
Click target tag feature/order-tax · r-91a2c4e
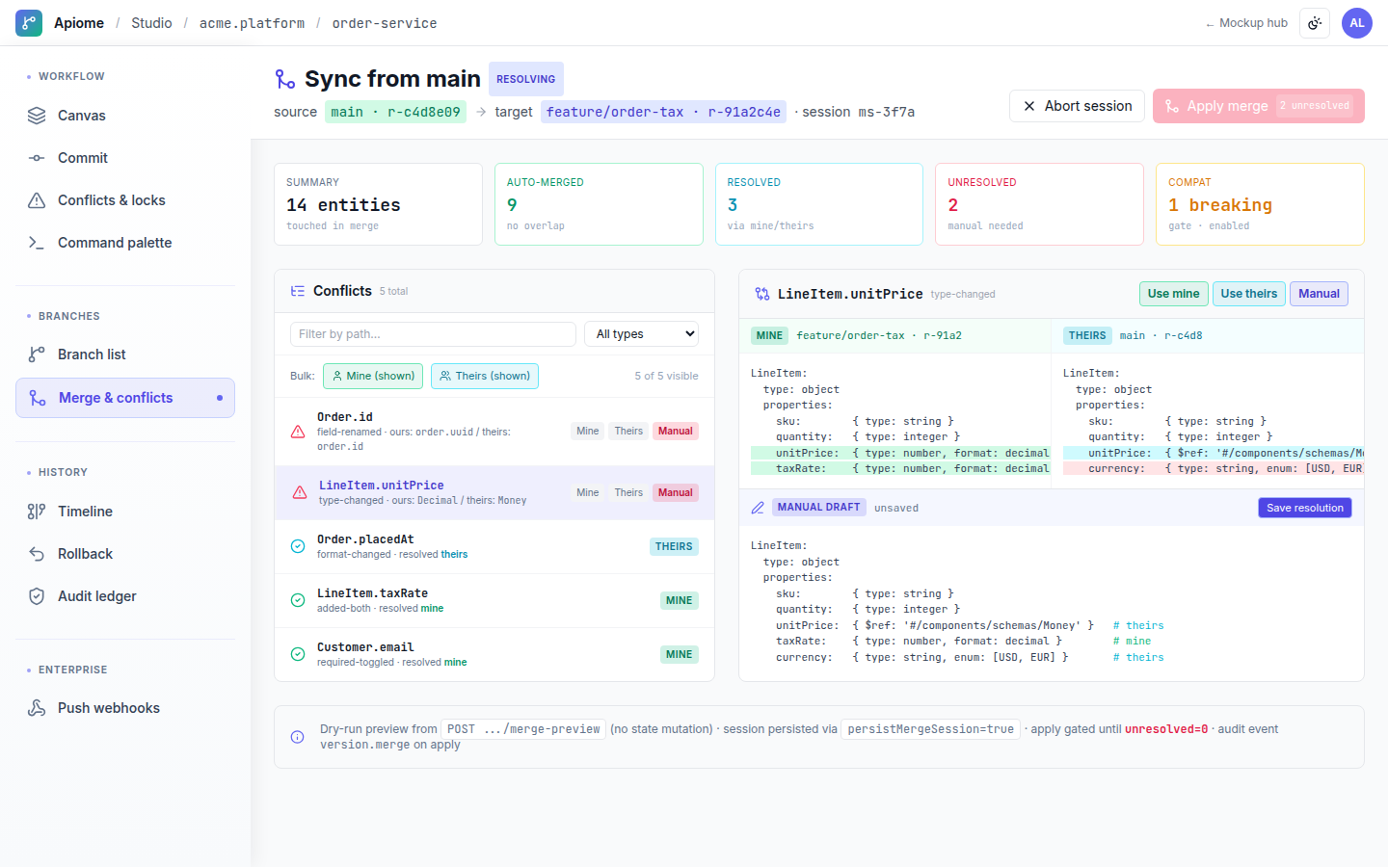point(663,112)
